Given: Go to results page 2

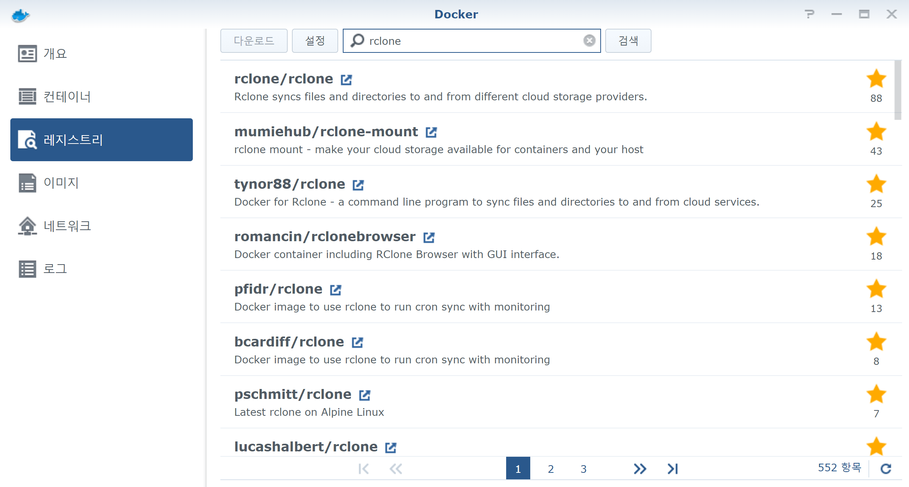Looking at the screenshot, I should point(551,469).
